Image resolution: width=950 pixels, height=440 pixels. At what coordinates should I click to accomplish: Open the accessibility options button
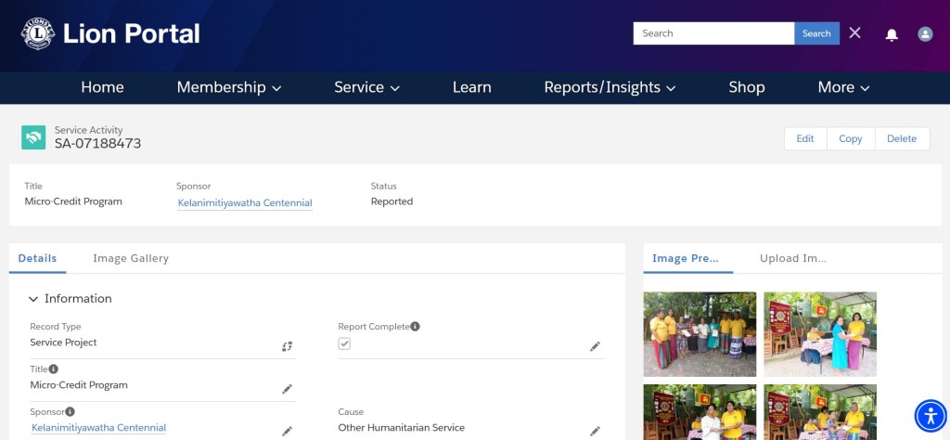[930, 416]
